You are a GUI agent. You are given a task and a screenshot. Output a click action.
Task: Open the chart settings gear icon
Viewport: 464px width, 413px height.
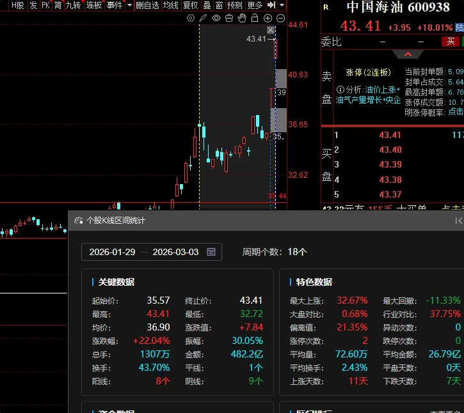[191, 19]
